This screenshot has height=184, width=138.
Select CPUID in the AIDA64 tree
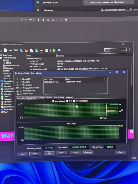pyautogui.click(x=9, y=63)
